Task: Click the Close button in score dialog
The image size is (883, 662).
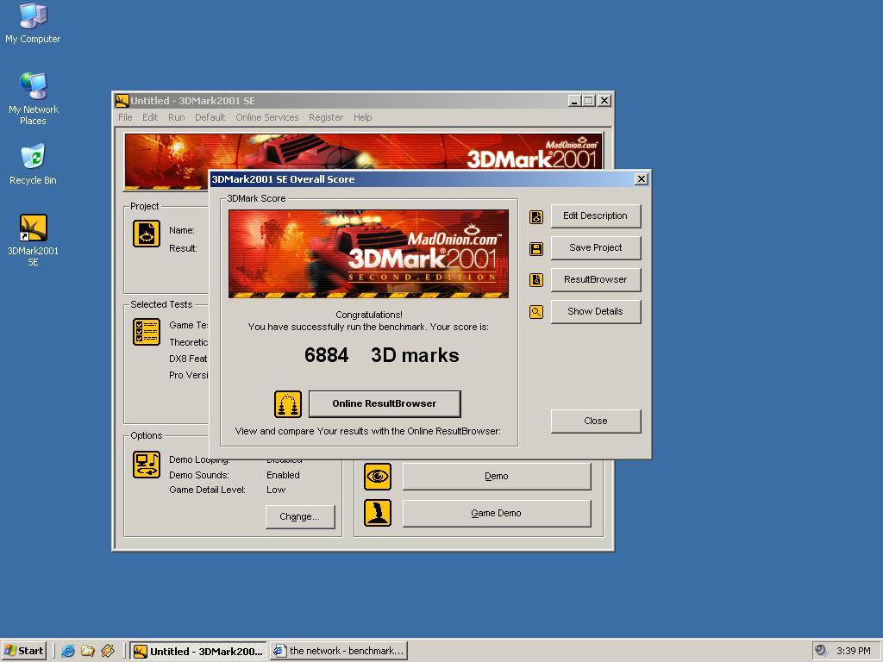Action: pos(595,421)
